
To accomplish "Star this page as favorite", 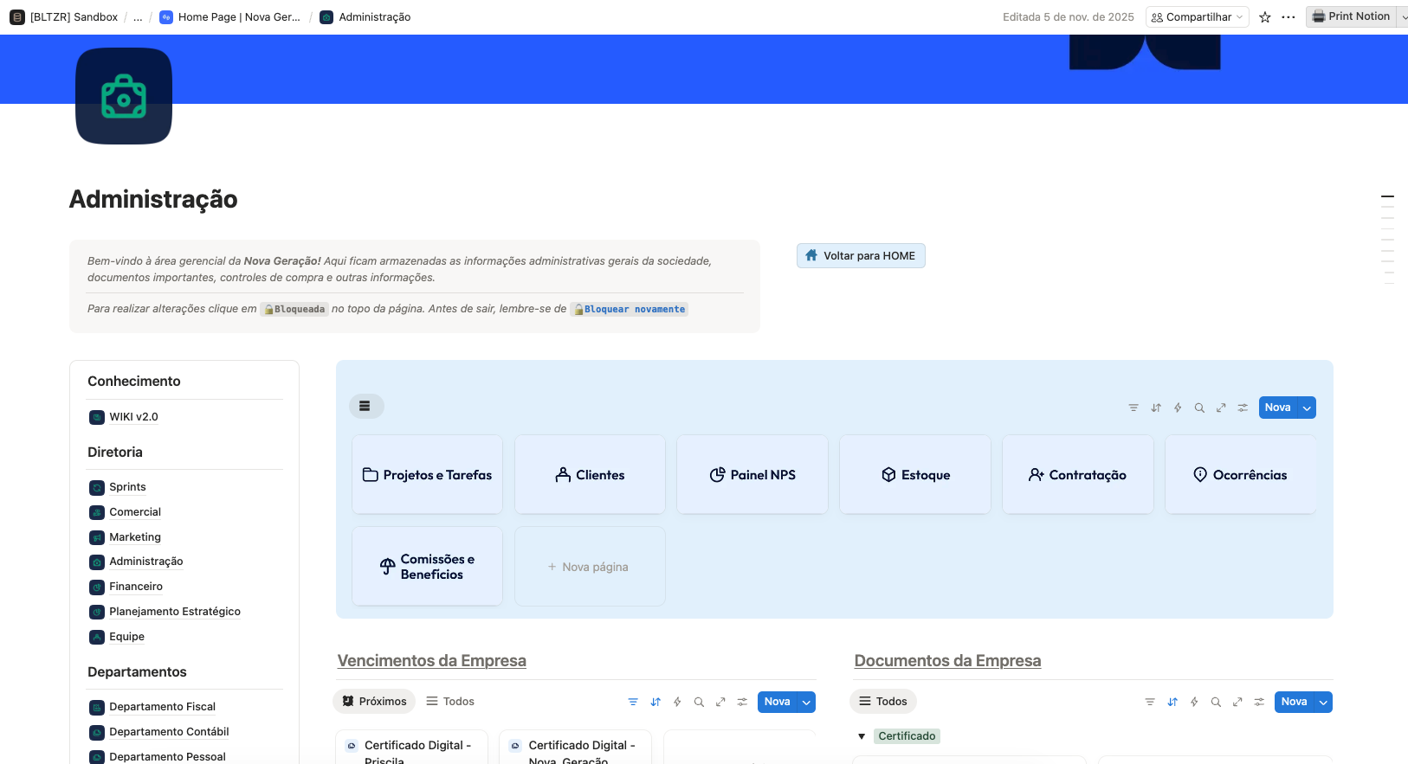I will [1265, 17].
